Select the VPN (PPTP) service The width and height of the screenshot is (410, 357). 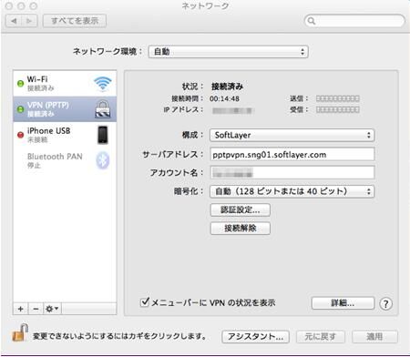(x=65, y=109)
